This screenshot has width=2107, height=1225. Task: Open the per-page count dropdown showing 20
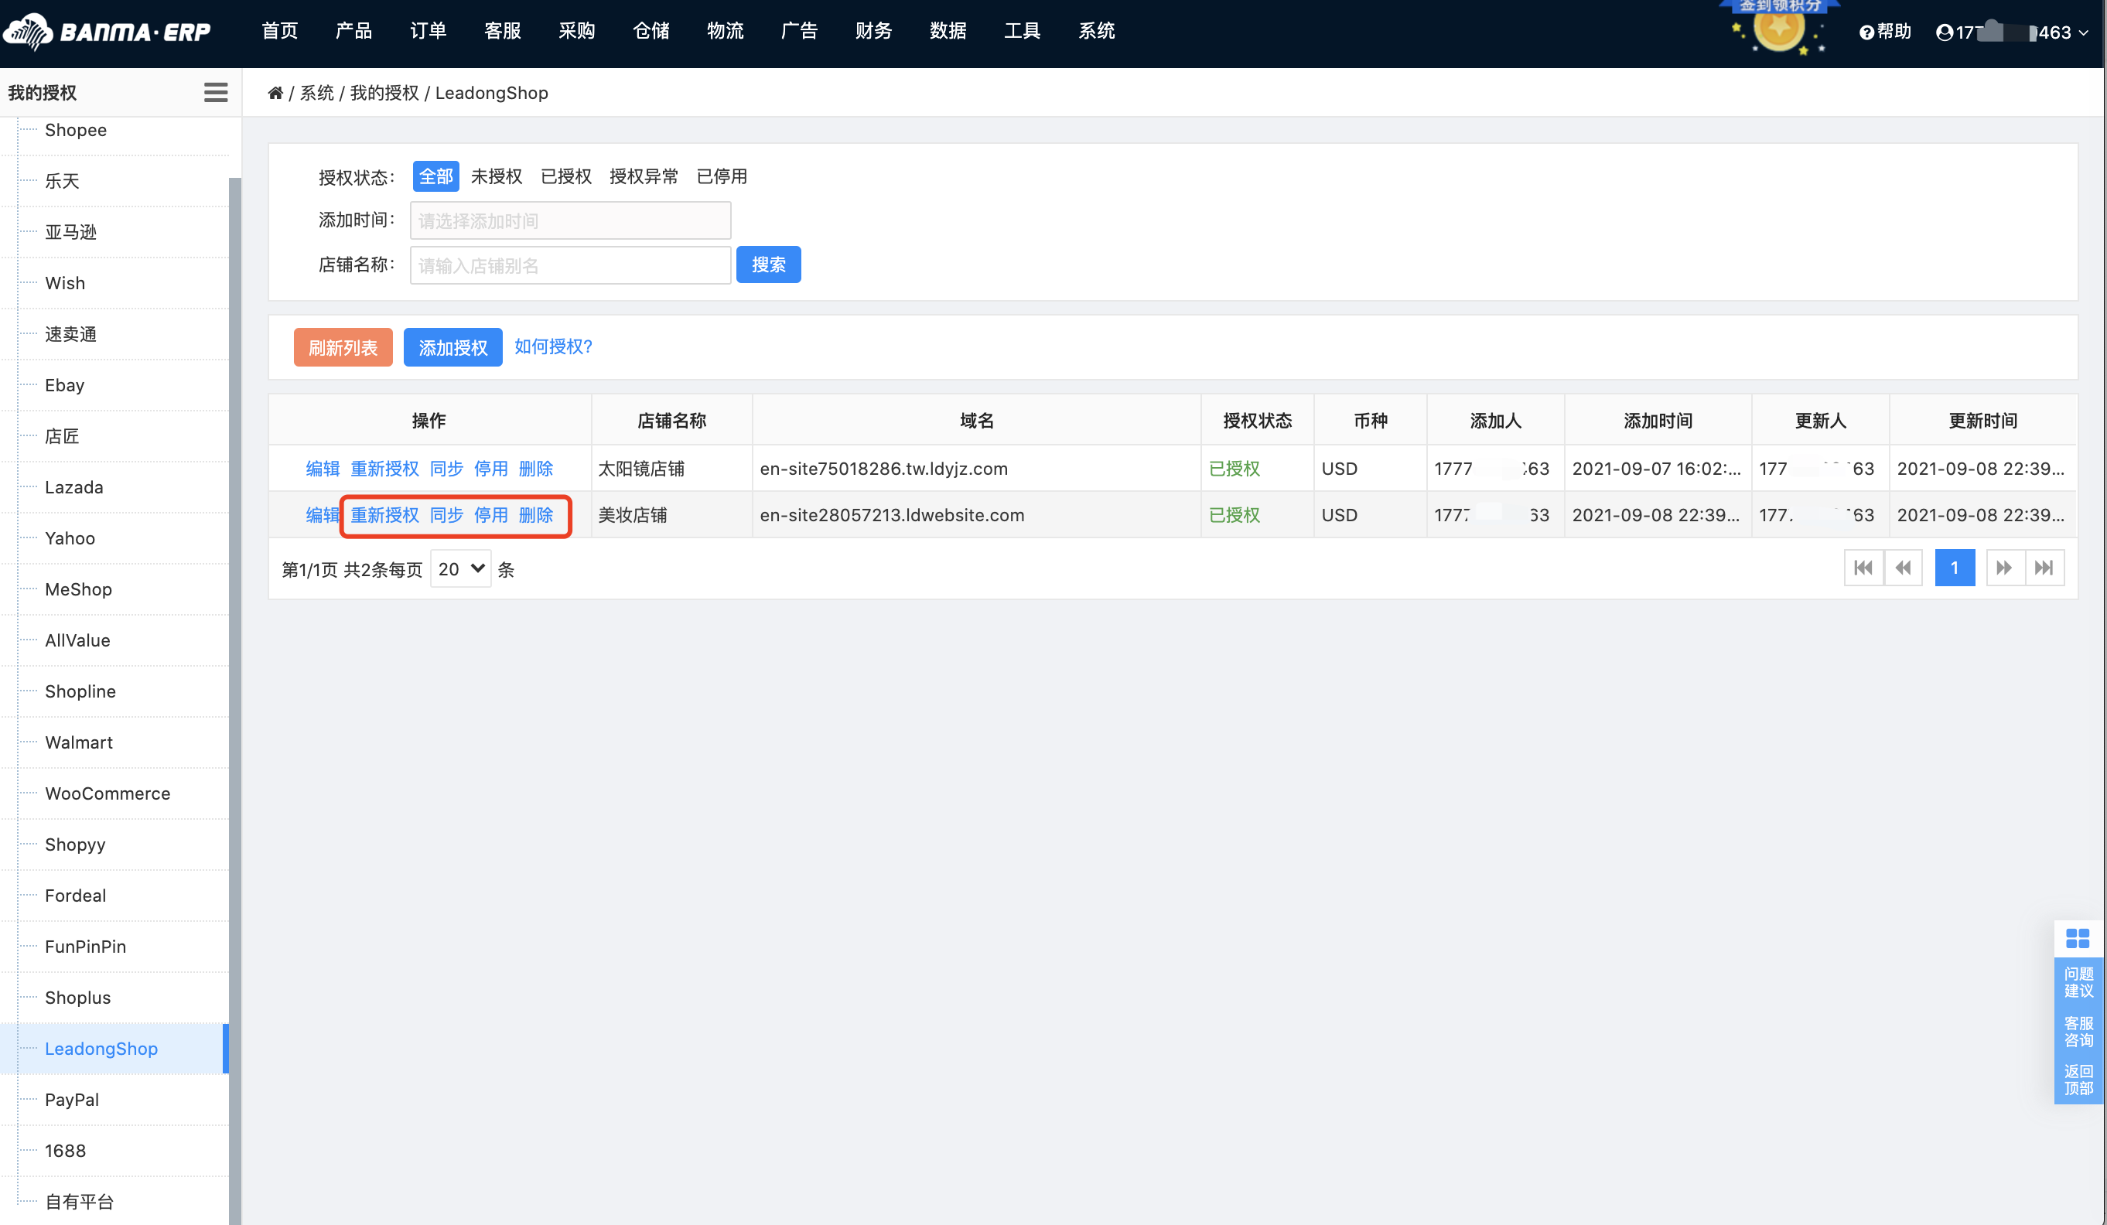[460, 568]
